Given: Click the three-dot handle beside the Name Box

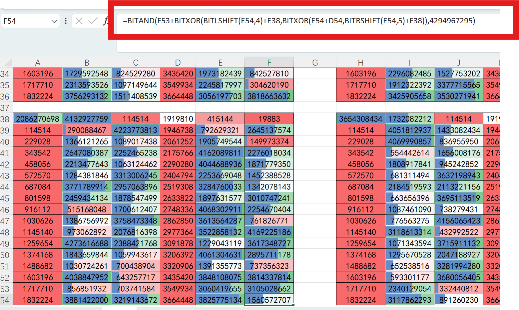Looking at the screenshot, I should 66,21.
